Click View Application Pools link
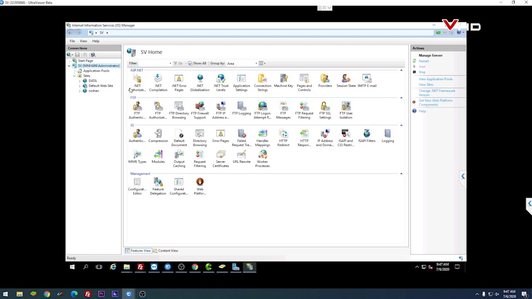 click(436, 79)
